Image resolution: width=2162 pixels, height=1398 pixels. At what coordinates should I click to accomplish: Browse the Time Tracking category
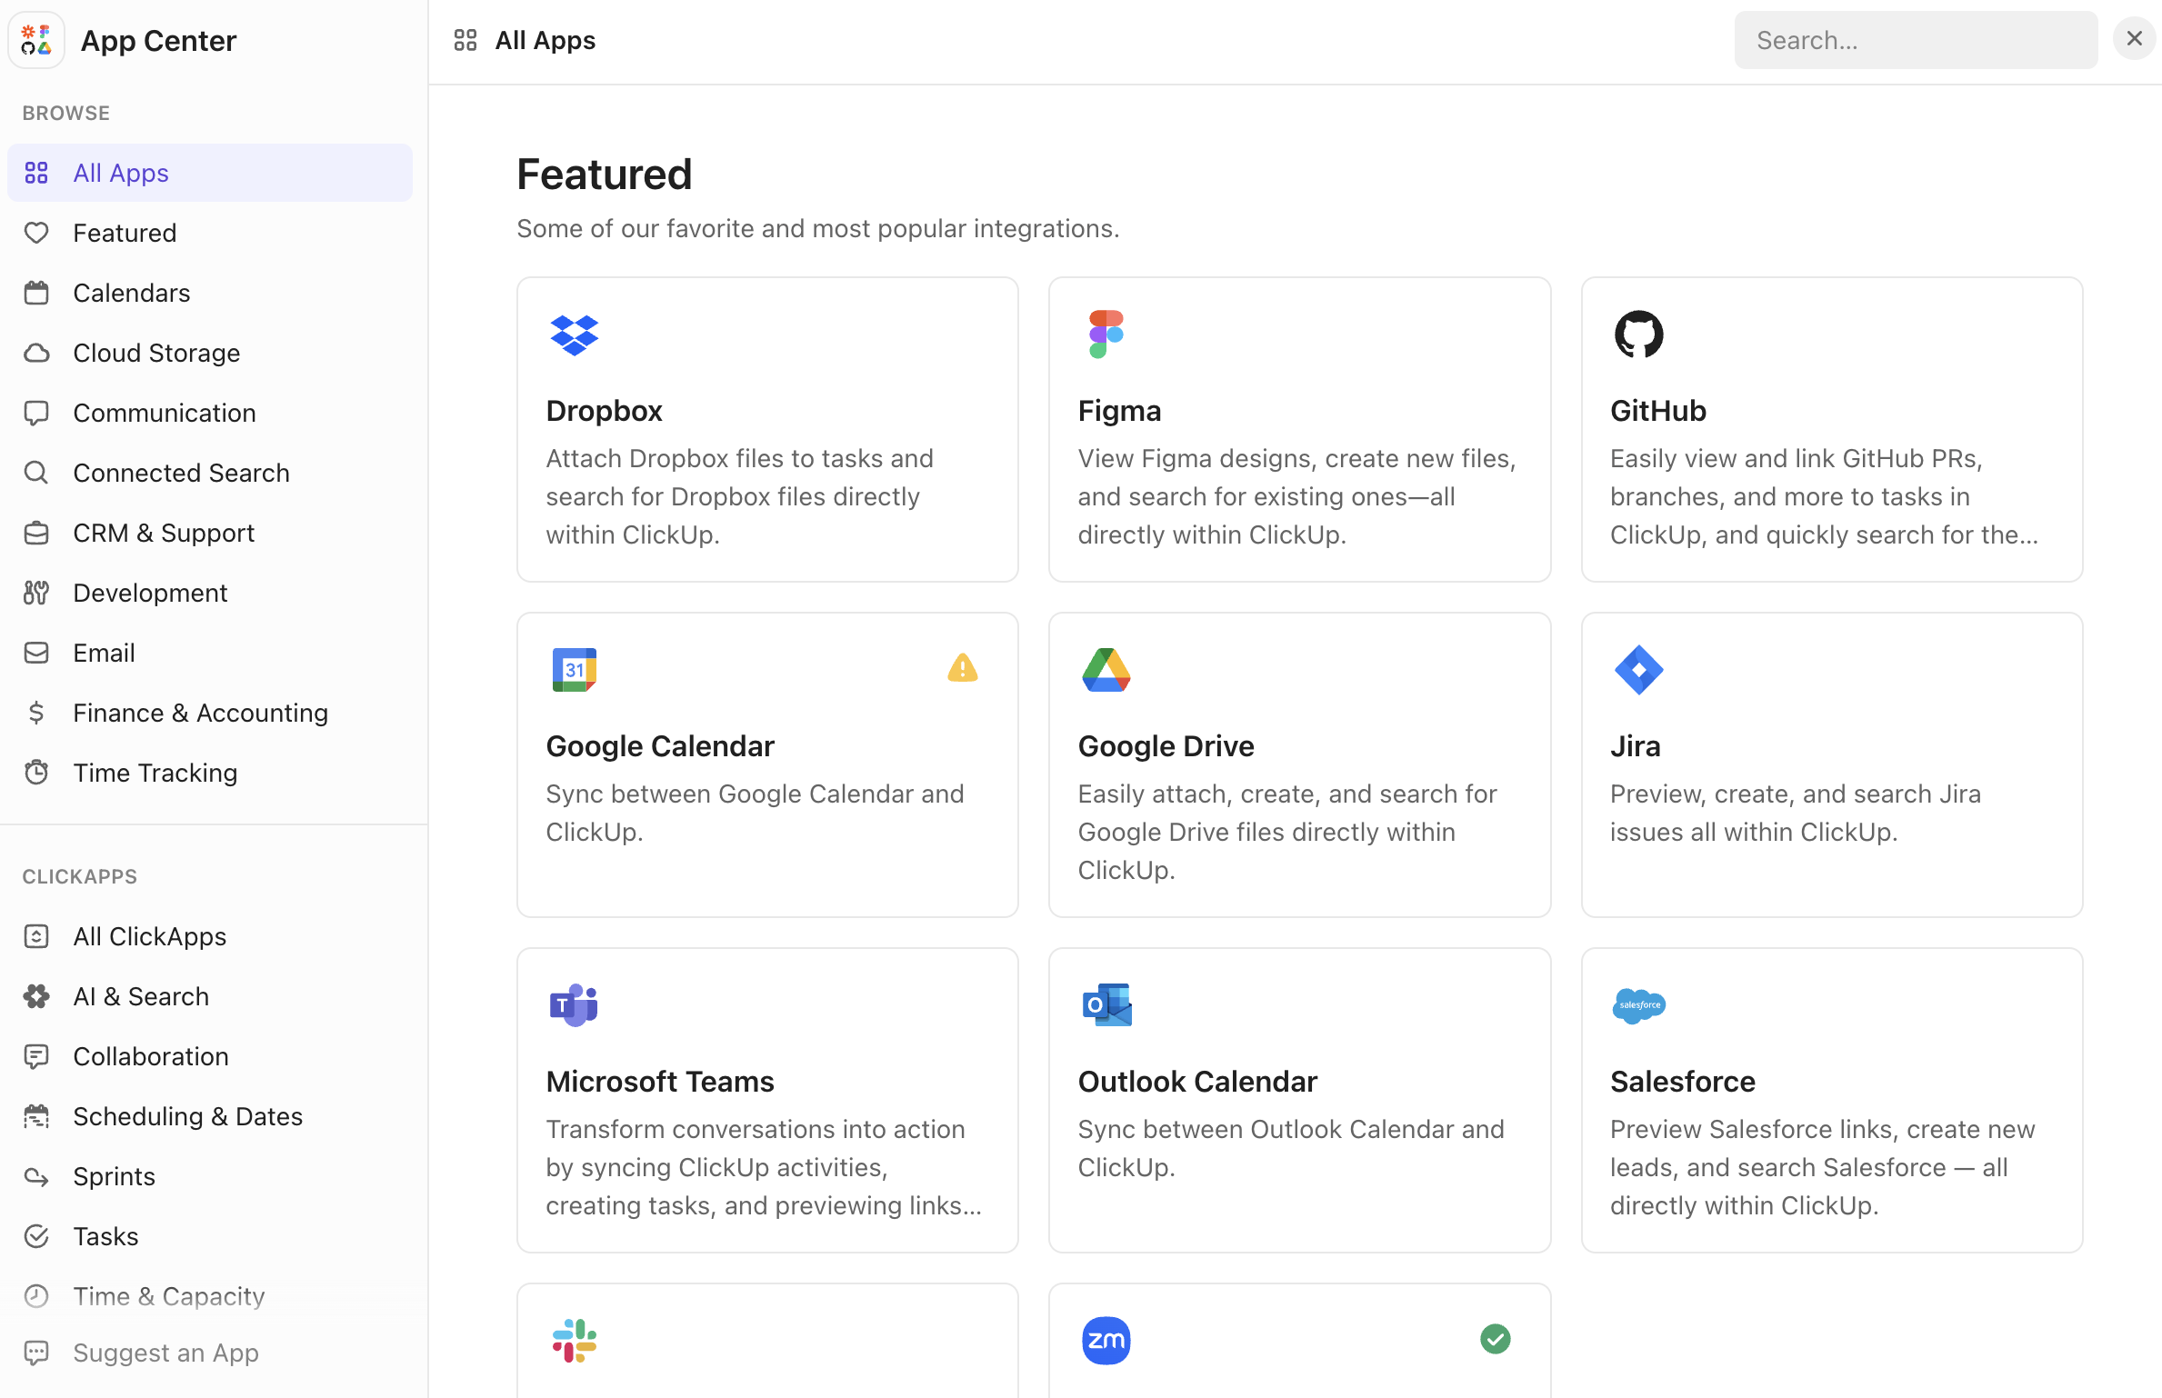[x=155, y=773]
